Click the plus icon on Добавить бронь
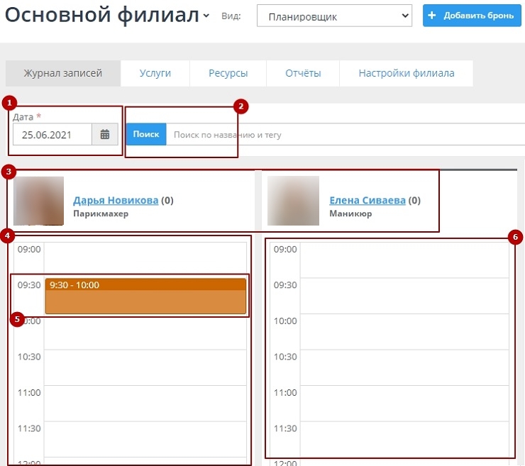 432,16
